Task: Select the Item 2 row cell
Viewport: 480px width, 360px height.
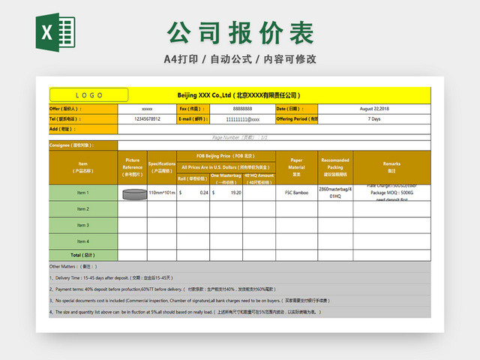Action: 83,209
